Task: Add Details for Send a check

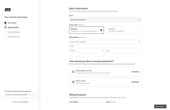Action: (x=135, y=82)
